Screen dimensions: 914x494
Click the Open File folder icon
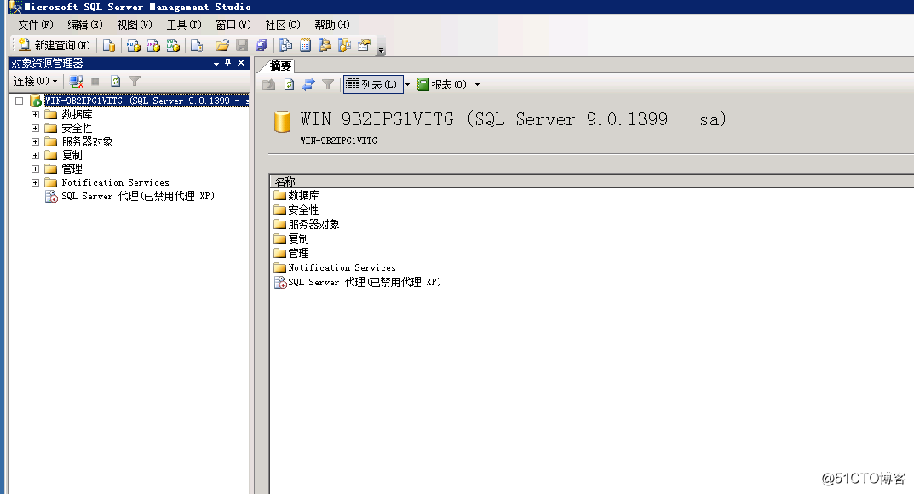click(x=222, y=45)
